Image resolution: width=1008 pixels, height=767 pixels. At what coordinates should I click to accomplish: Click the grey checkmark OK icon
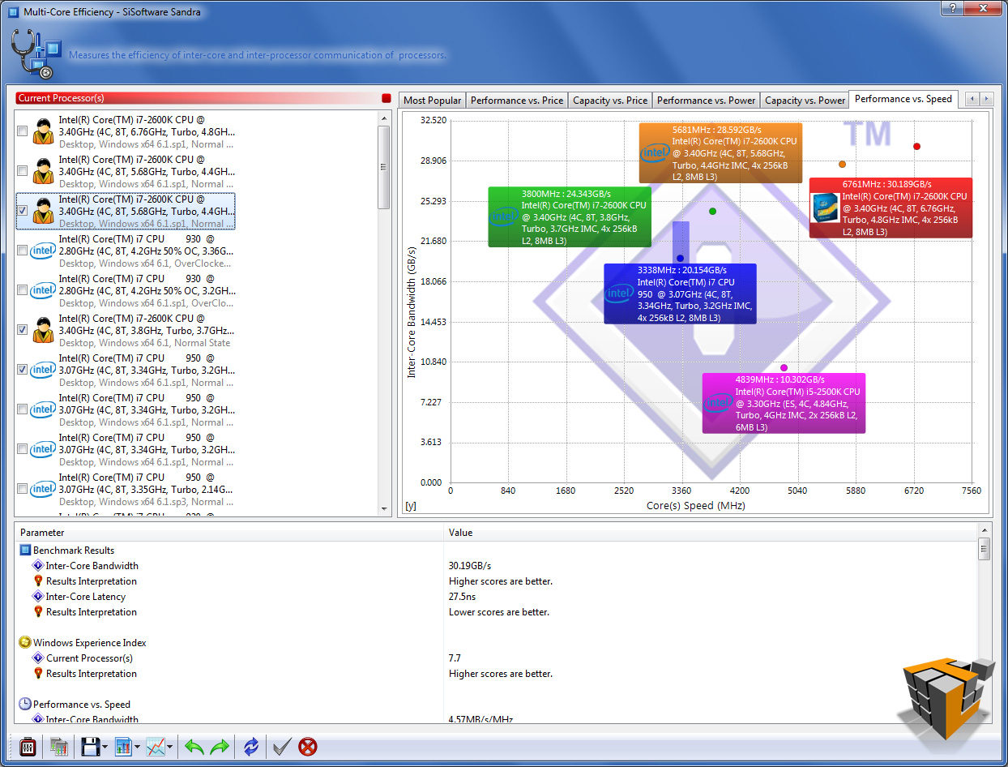pos(282,747)
